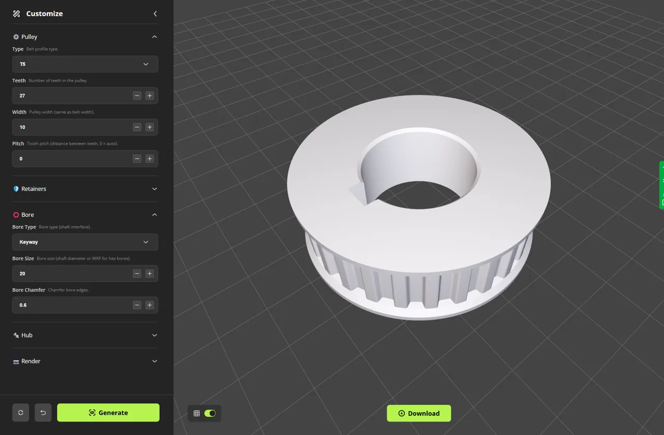The width and height of the screenshot is (664, 435).
Task: Click the Render section heading text
Action: pyautogui.click(x=31, y=361)
